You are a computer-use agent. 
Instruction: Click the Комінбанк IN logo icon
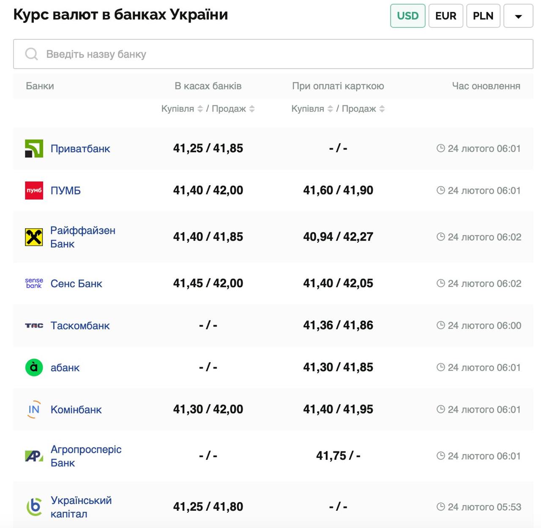pos(34,409)
